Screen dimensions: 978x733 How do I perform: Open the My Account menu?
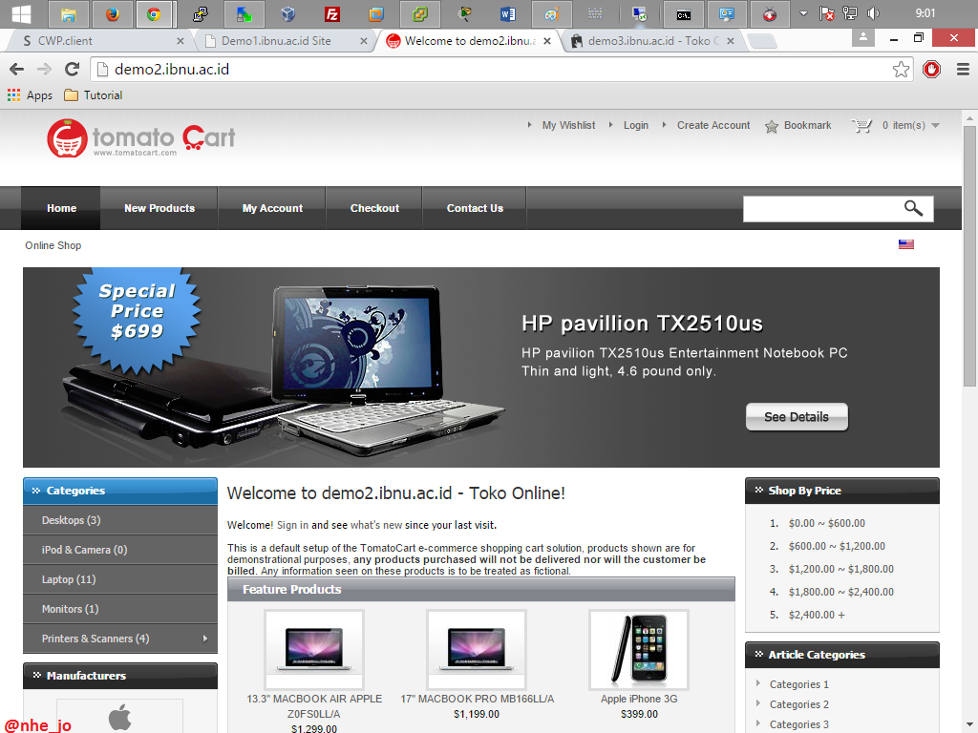click(x=272, y=208)
